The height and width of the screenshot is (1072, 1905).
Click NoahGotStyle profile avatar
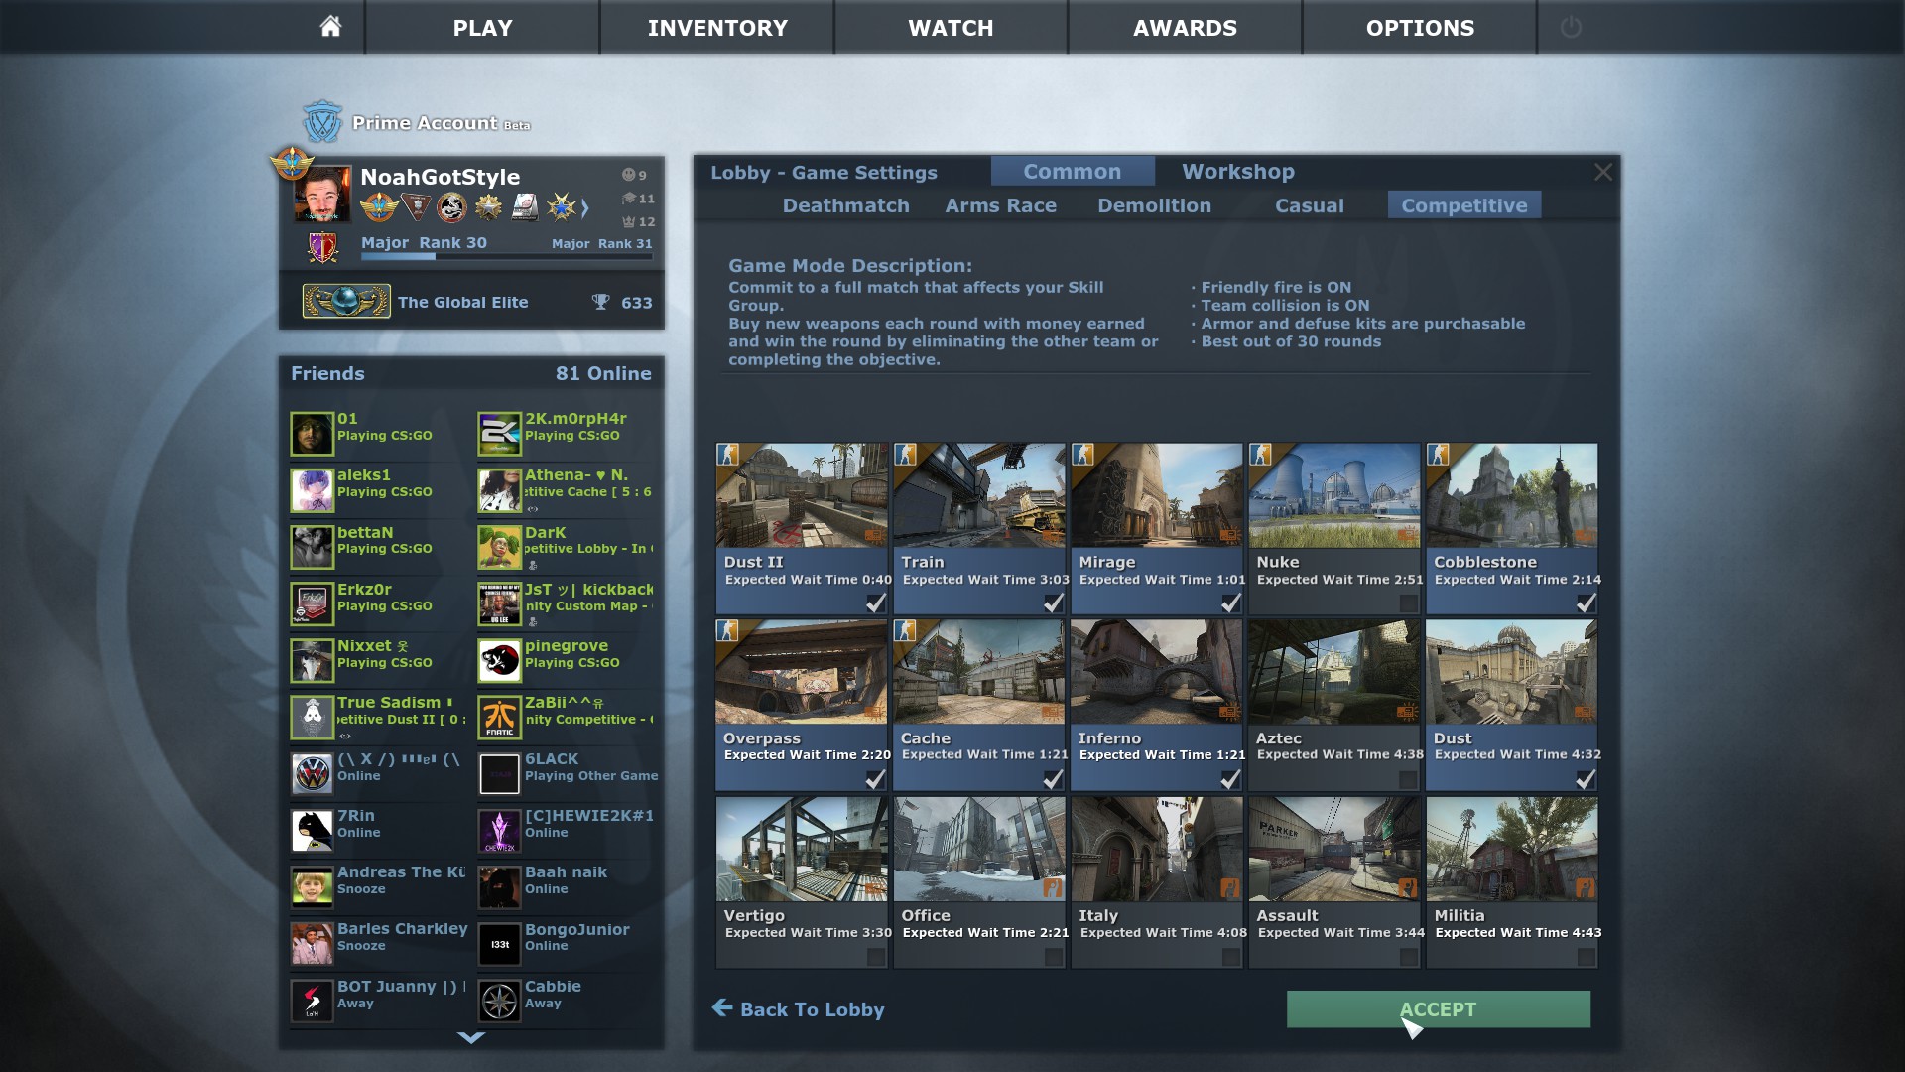(322, 194)
